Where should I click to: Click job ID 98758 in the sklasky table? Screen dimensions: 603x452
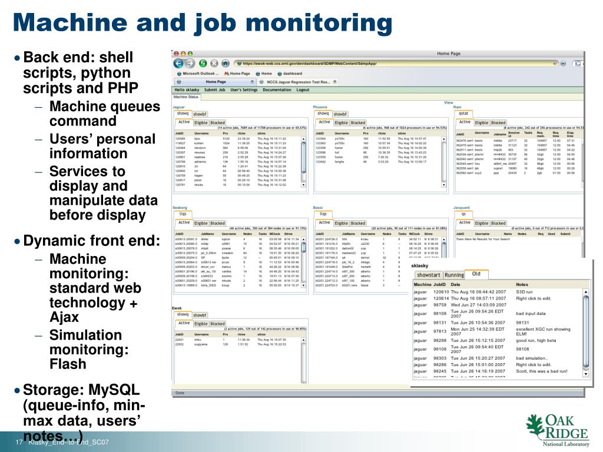[440, 304]
